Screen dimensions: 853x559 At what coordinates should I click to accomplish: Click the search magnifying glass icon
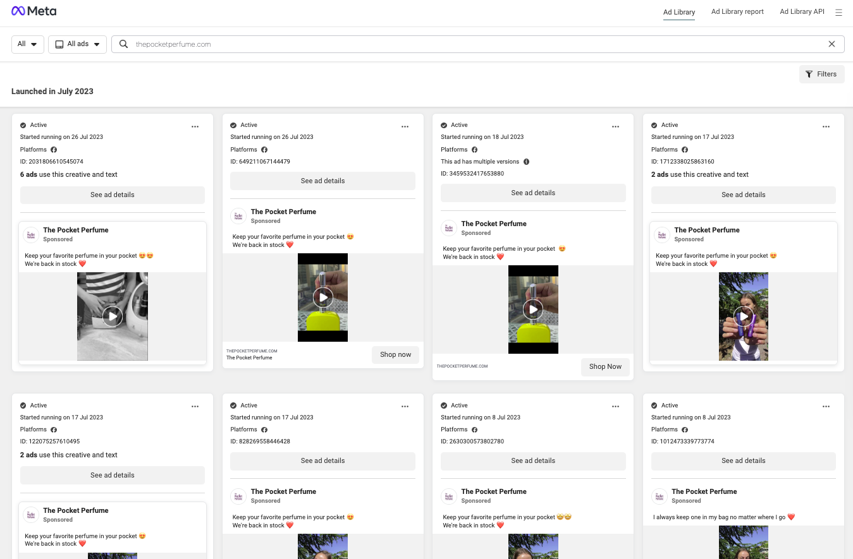click(123, 44)
